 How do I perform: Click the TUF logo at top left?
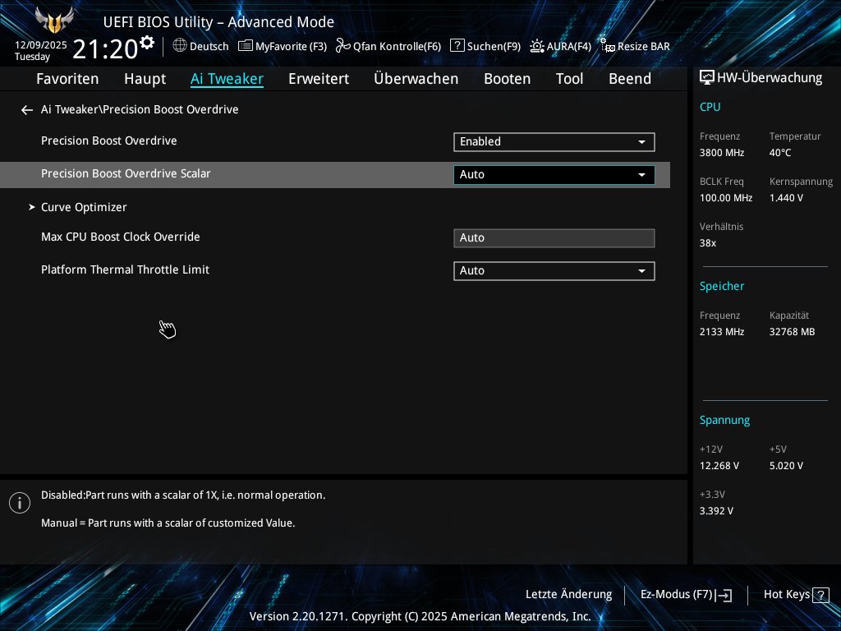pos(54,21)
